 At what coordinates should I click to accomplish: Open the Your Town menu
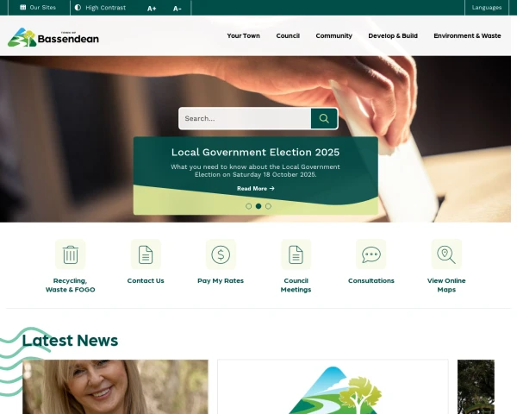pyautogui.click(x=243, y=35)
